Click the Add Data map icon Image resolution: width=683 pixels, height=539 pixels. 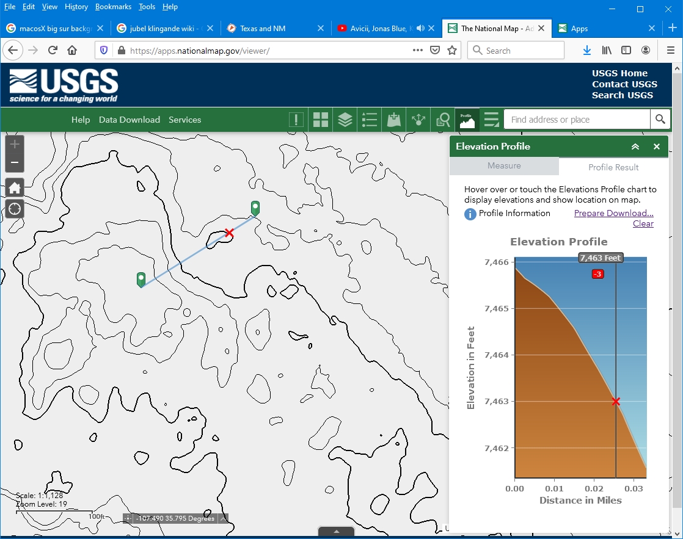(x=394, y=120)
